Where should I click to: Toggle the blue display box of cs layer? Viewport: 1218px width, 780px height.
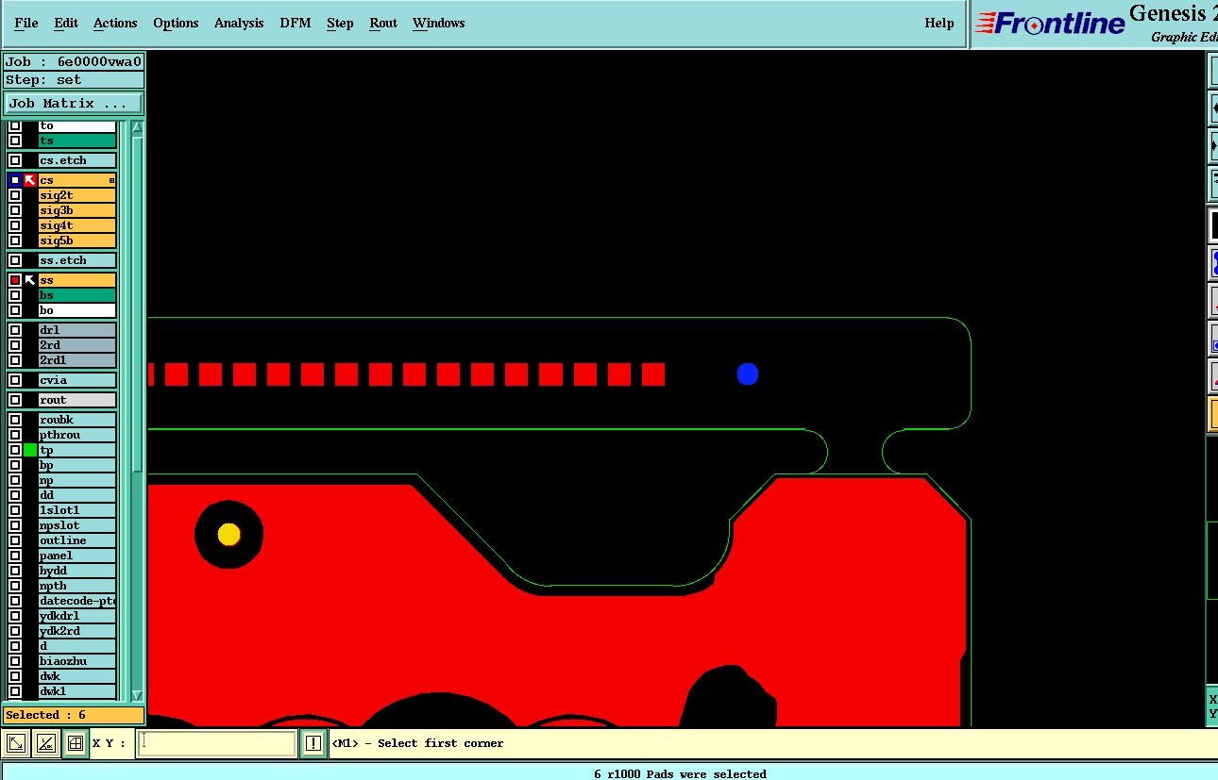(15, 180)
